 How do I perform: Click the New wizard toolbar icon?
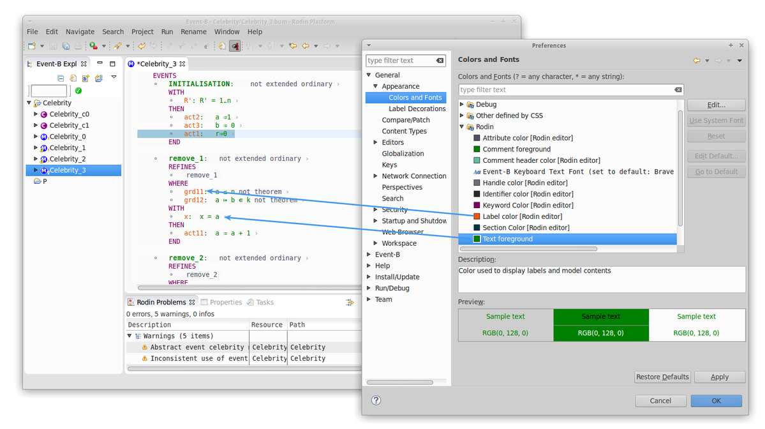pyautogui.click(x=32, y=46)
